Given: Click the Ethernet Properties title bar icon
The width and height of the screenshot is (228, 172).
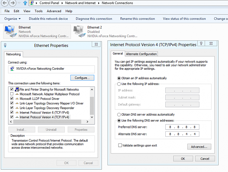Looking at the screenshot, I should pyautogui.click(x=5, y=45).
